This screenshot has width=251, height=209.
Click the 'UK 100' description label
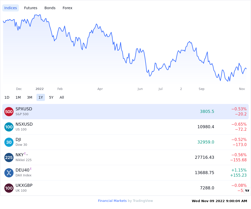tap(21, 191)
